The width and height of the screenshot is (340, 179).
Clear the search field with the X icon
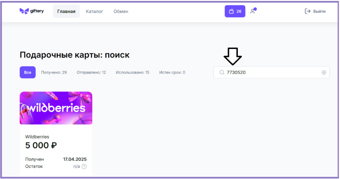324,72
